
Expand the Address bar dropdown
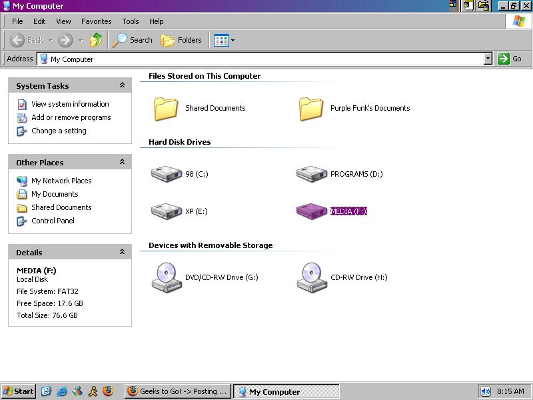click(488, 59)
